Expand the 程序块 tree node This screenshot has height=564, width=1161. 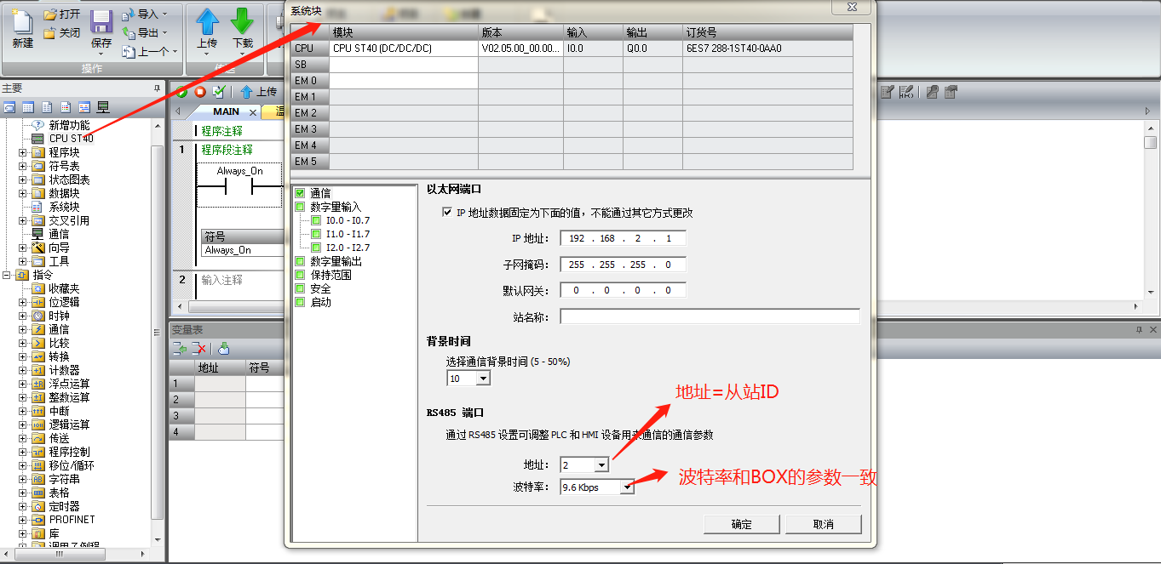point(23,152)
